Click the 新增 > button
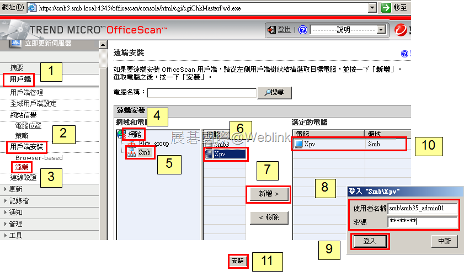The width and height of the screenshot is (464, 276). click(x=269, y=194)
